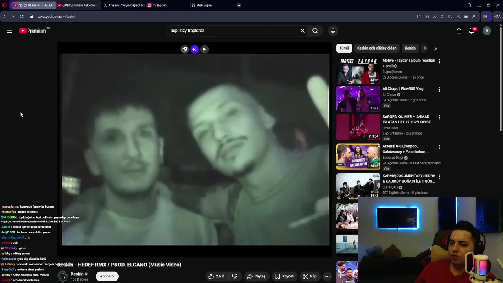
Task: Go back to previous page
Action: pos(4,17)
